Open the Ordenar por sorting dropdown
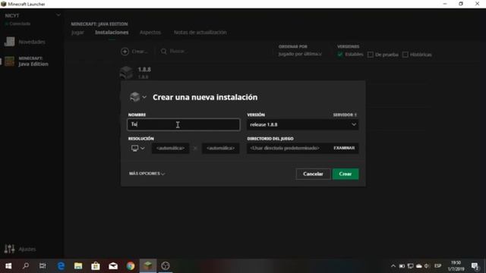Viewport: 486px width, 273px height. [300, 54]
